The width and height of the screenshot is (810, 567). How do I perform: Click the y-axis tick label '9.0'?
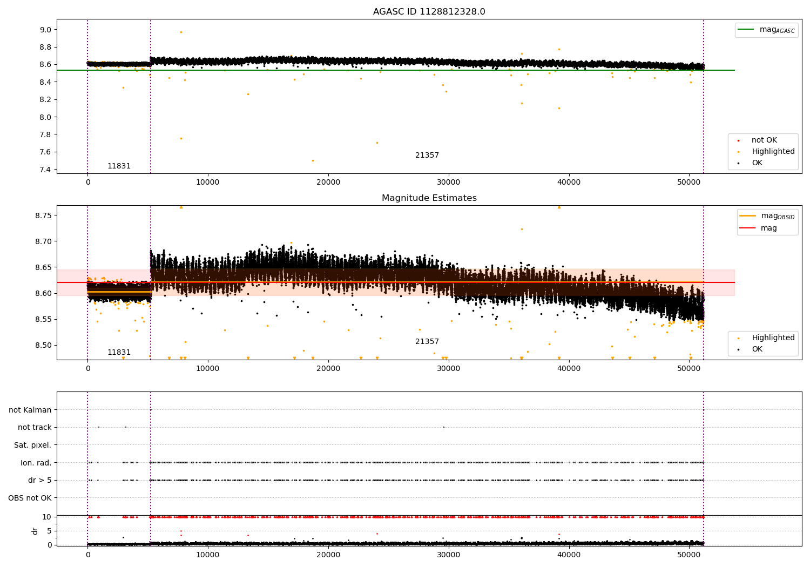[x=45, y=30]
